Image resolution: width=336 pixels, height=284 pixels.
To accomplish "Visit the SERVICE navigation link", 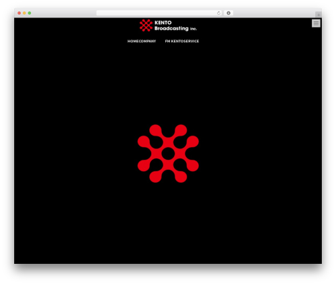I will coord(191,41).
